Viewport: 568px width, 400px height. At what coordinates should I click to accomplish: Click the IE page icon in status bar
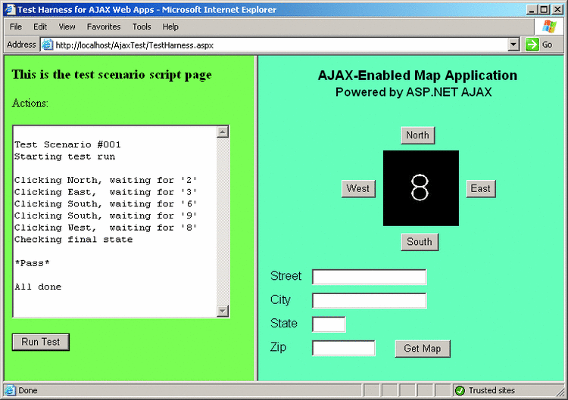coord(10,391)
